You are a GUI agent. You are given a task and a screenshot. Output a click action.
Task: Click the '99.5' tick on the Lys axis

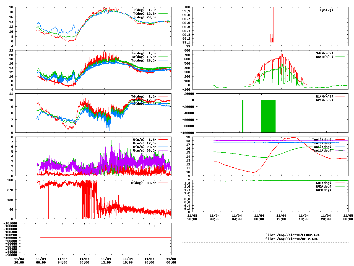pyautogui.click(x=186, y=27)
